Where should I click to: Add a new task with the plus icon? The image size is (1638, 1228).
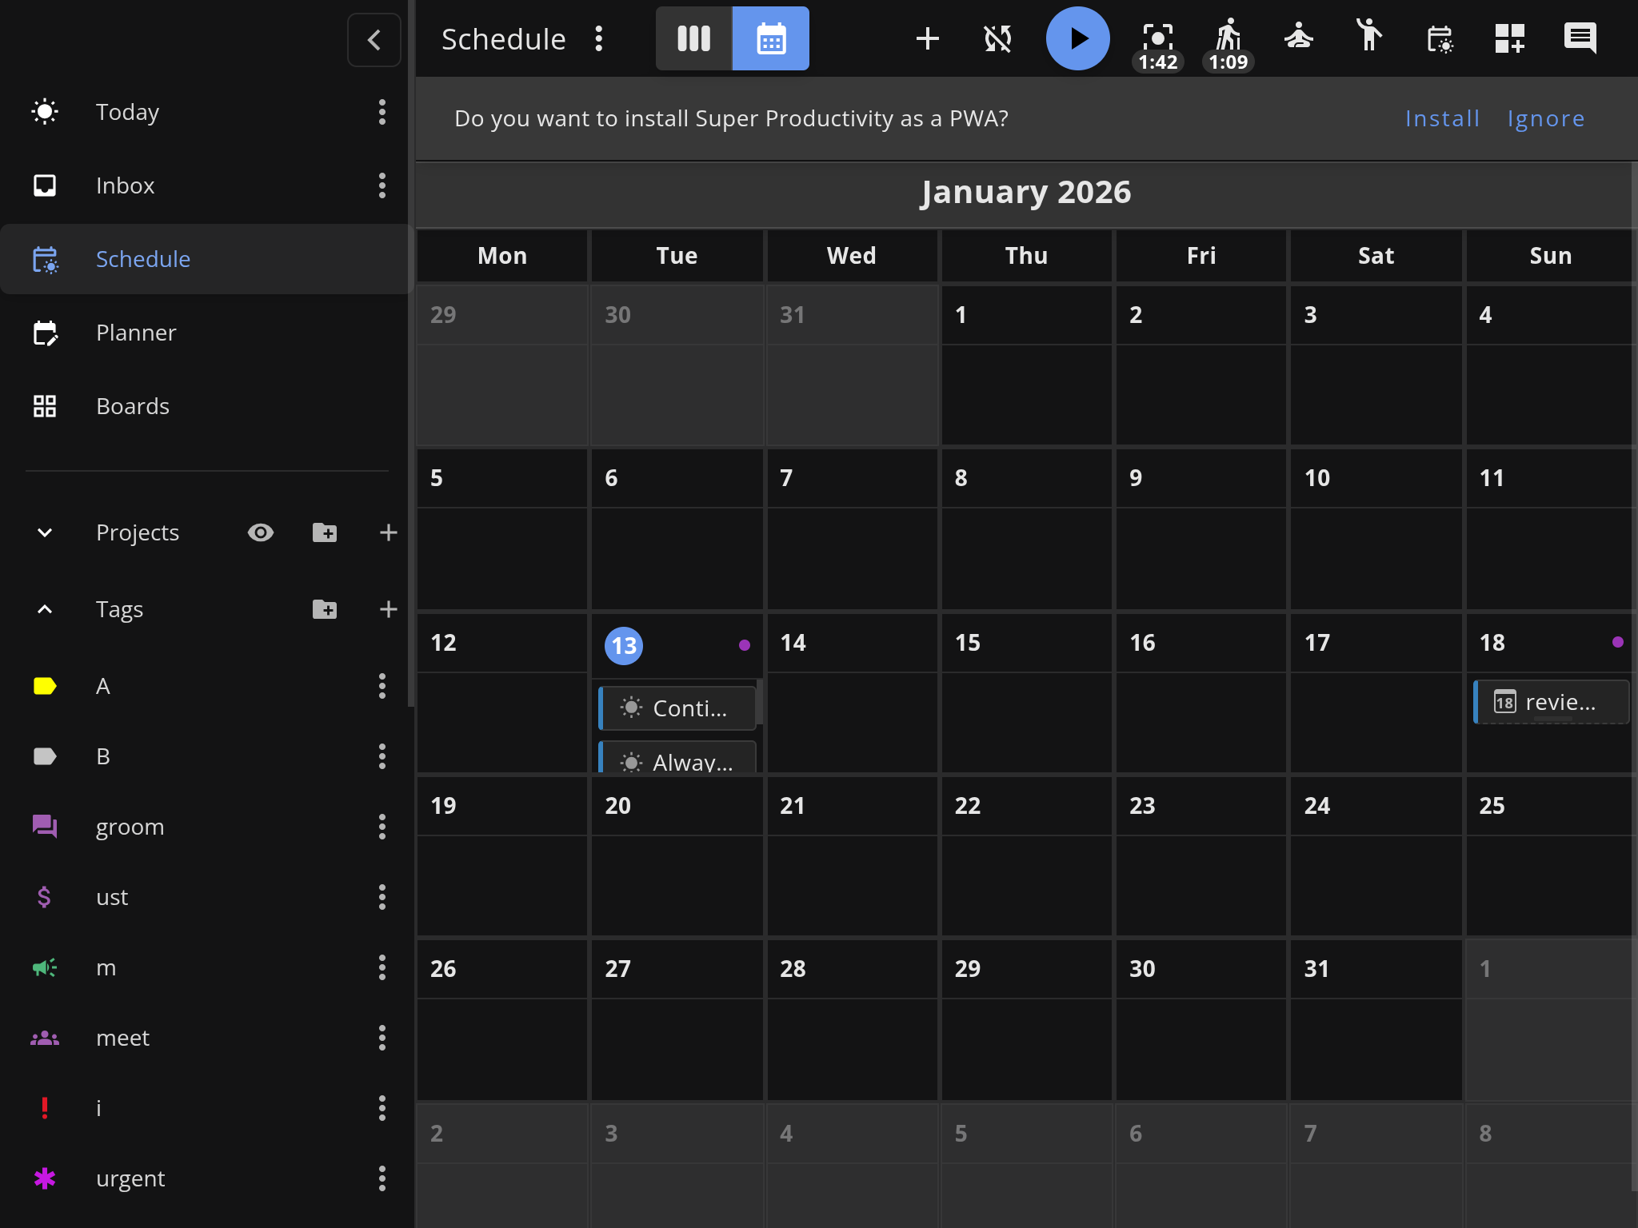click(926, 38)
